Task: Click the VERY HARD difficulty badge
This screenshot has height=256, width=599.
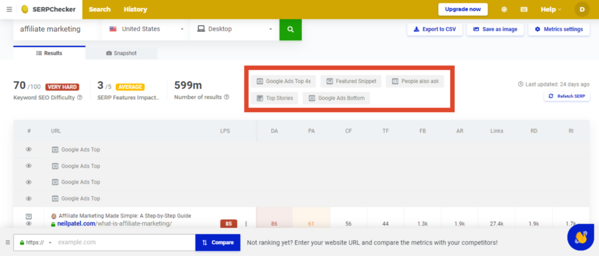Action: coord(62,87)
